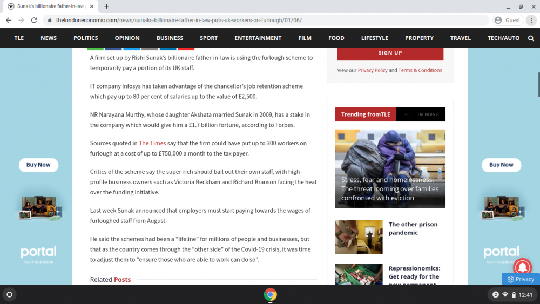Follow The Times link in article
The width and height of the screenshot is (540, 304).
pos(152,143)
